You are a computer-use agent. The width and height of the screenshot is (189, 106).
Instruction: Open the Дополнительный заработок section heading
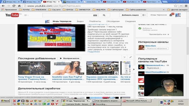click(39, 89)
